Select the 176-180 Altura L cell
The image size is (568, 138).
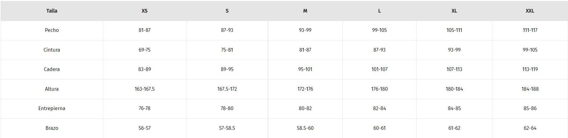379,89
